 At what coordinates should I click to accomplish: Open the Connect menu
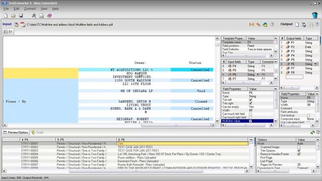(x=30, y=9)
